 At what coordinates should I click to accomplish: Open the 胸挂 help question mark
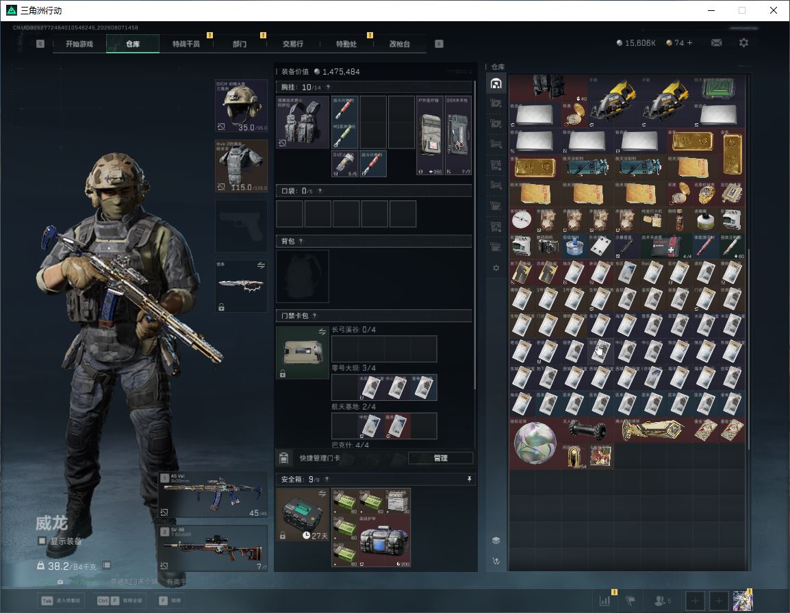(x=328, y=87)
